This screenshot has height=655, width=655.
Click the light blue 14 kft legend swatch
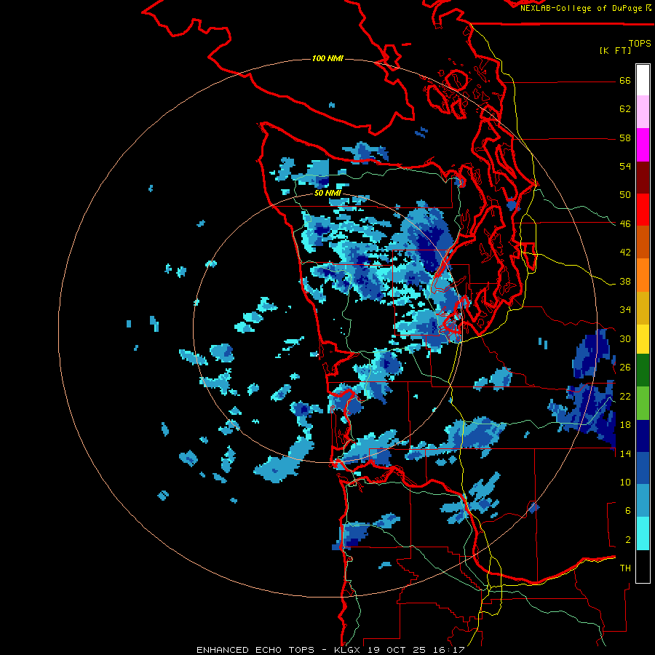pos(643,501)
